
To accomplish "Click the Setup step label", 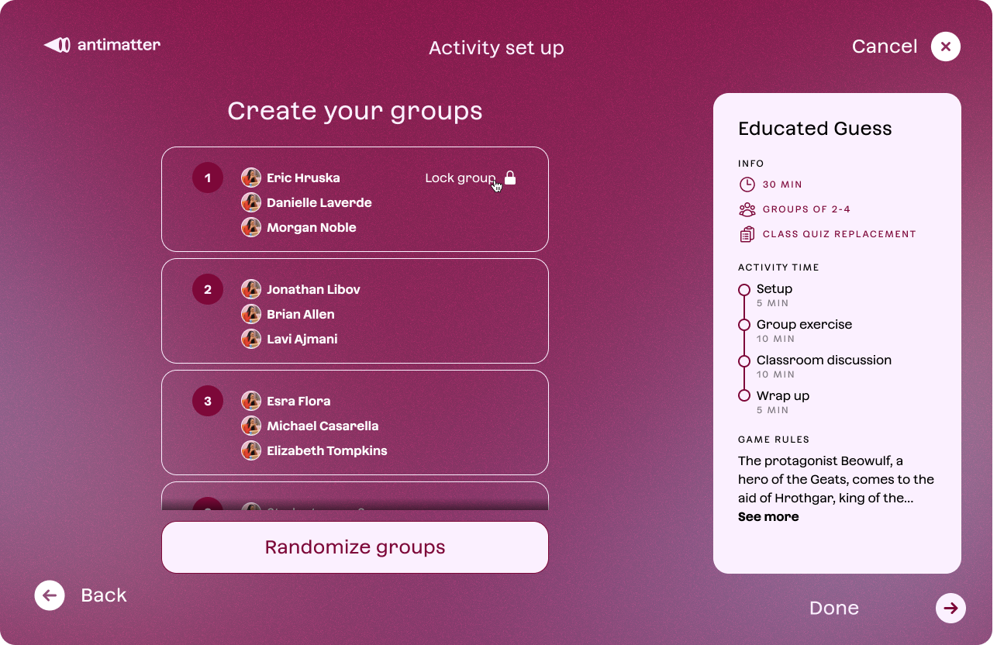I will (x=774, y=288).
